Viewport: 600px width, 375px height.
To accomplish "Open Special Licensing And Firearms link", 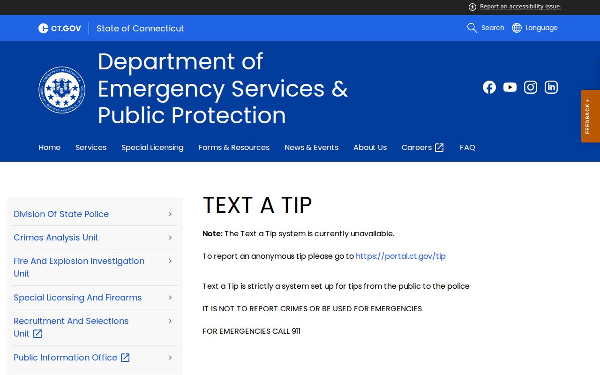I will [77, 298].
